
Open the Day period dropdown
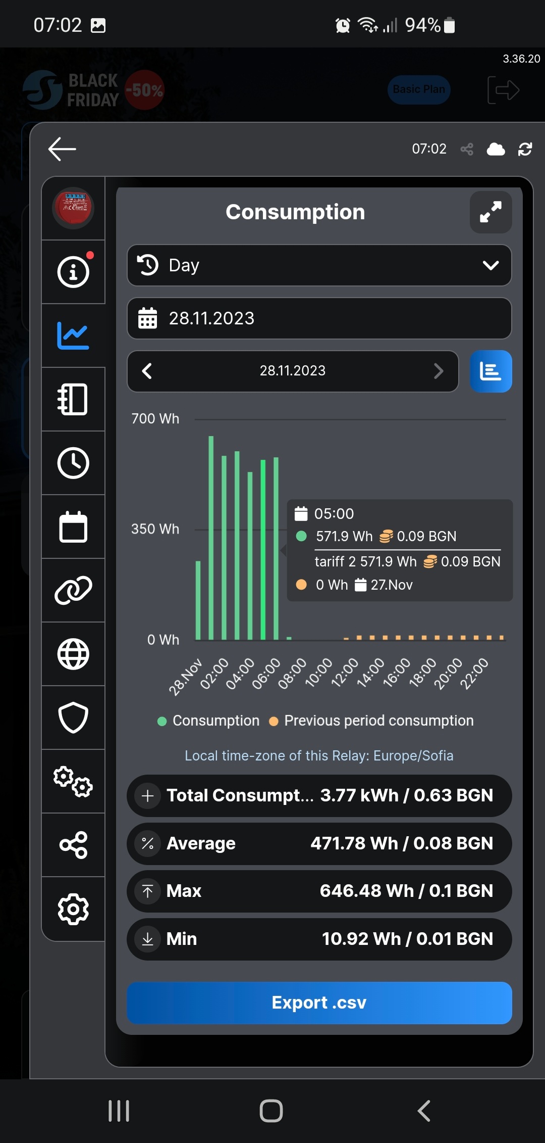[319, 265]
